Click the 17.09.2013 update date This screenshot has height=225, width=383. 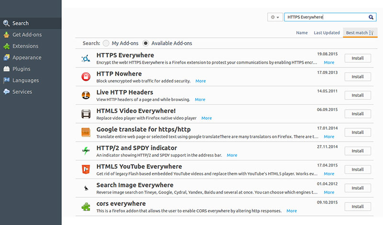(x=327, y=73)
